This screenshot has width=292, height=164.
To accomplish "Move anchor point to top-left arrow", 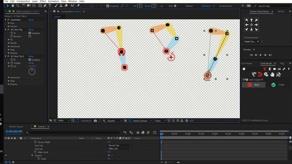I will click(x=247, y=20).
